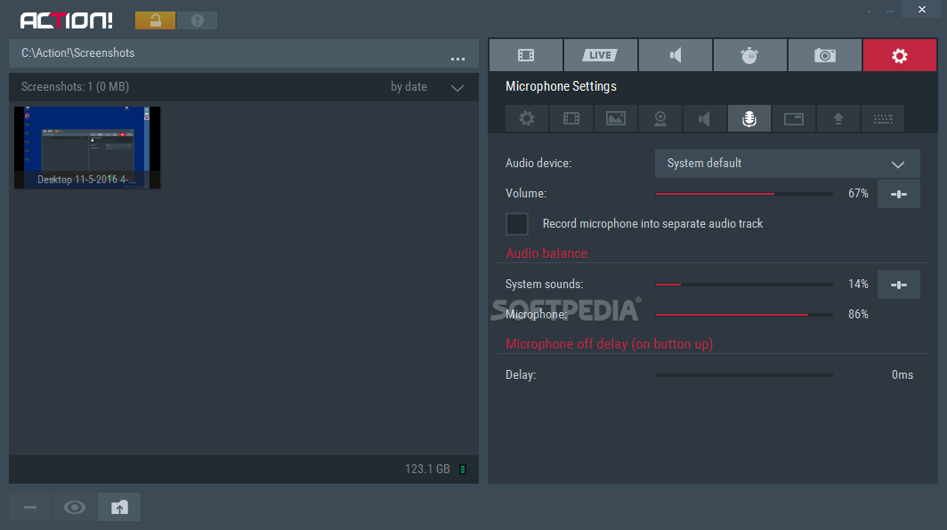The image size is (947, 530).
Task: Select Video settings film sub-tab
Action: [x=571, y=118]
